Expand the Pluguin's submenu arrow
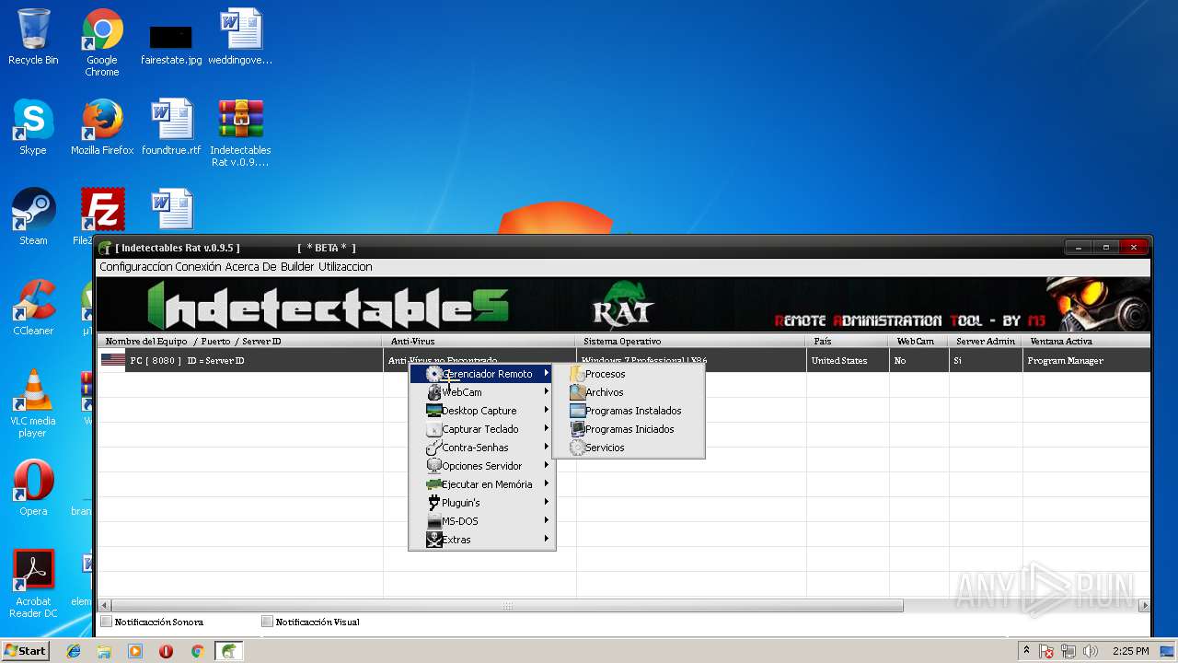1178x663 pixels. click(547, 503)
